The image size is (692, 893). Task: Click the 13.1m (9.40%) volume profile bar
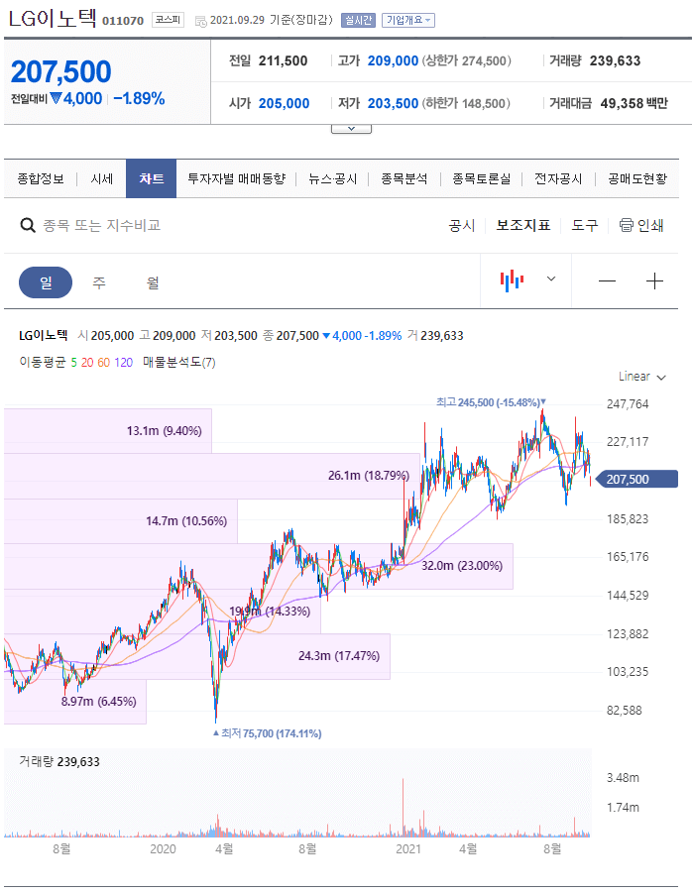(x=108, y=431)
